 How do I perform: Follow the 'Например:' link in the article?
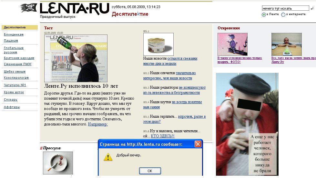98,124
